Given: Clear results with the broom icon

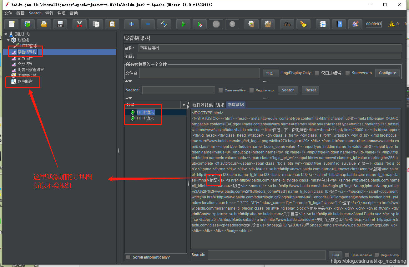Looking at the screenshot, I should click(x=252, y=24).
